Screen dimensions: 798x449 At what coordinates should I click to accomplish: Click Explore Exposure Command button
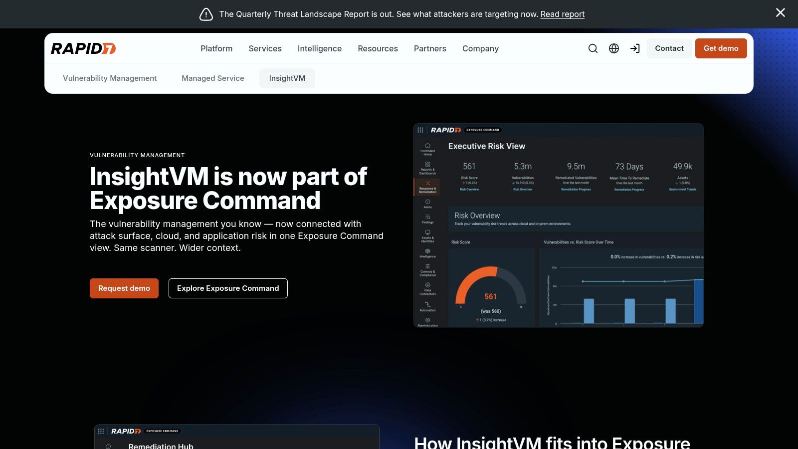coord(228,288)
